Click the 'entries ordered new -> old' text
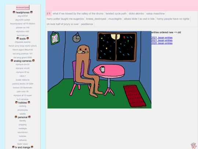This screenshot has width=198, height=149. point(166,32)
